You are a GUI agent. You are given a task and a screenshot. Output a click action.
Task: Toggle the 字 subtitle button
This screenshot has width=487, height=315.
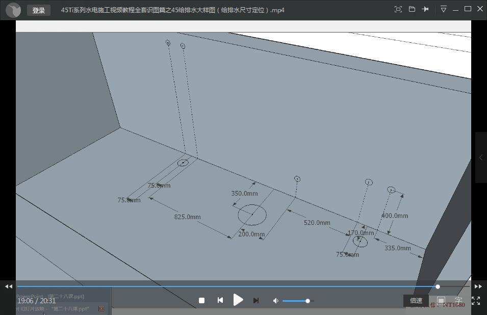[458, 301]
